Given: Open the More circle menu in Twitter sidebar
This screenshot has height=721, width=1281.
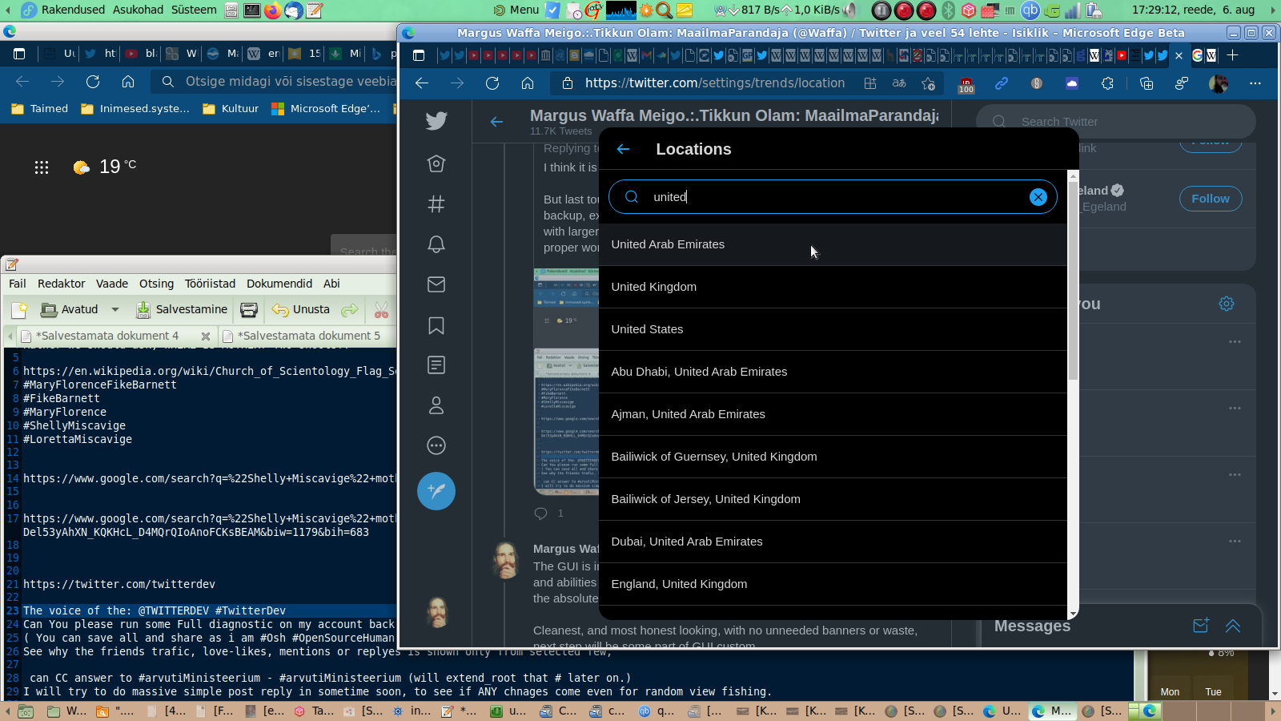Looking at the screenshot, I should point(436,445).
